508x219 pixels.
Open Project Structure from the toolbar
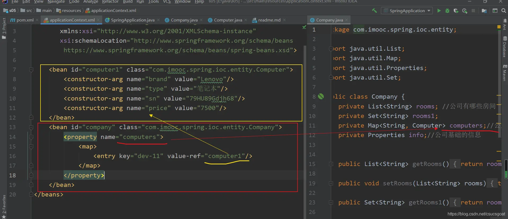(x=484, y=11)
